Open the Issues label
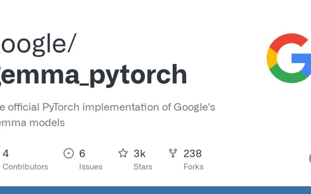 coord(91,167)
